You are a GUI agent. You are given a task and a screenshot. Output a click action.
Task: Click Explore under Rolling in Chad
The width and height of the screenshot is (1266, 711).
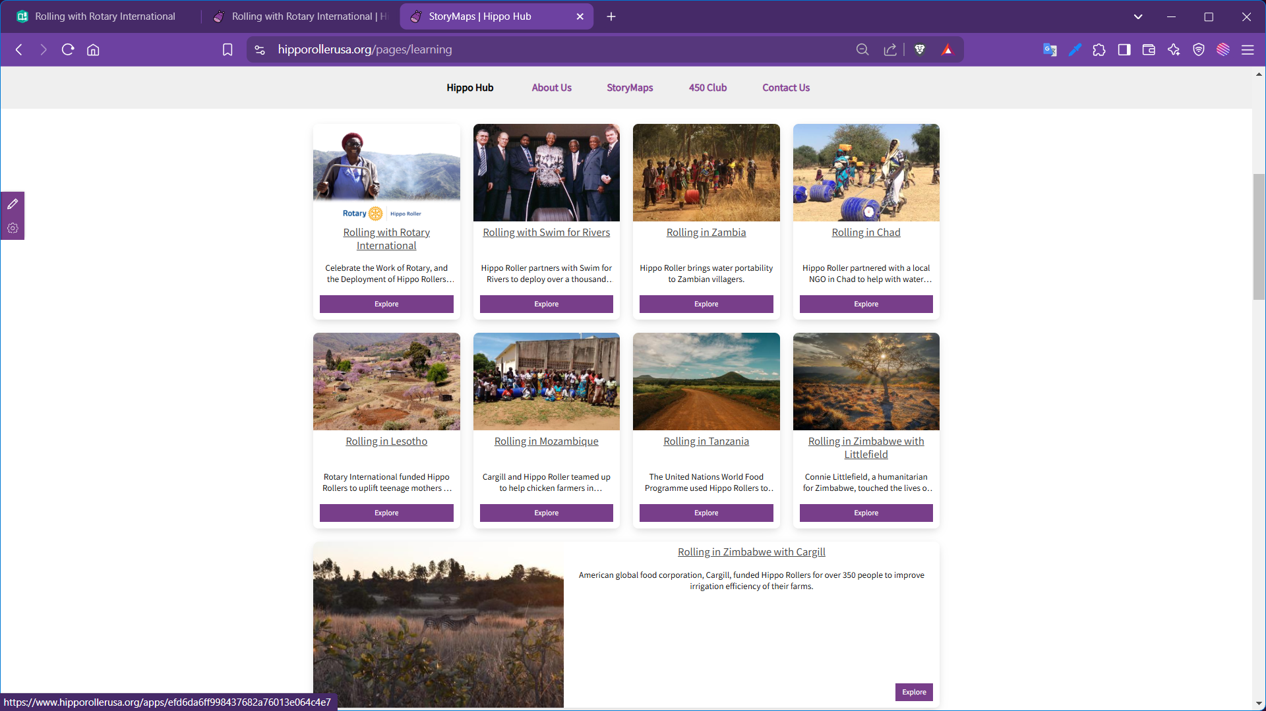coord(866,304)
